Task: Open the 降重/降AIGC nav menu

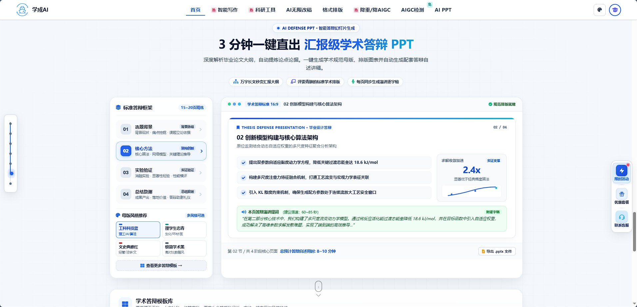Action: [372, 10]
